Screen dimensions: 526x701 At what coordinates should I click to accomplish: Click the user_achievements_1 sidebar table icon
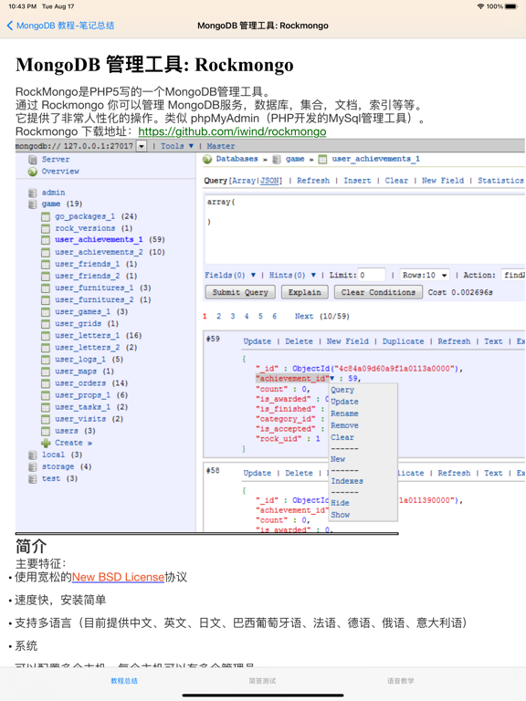pyautogui.click(x=46, y=240)
